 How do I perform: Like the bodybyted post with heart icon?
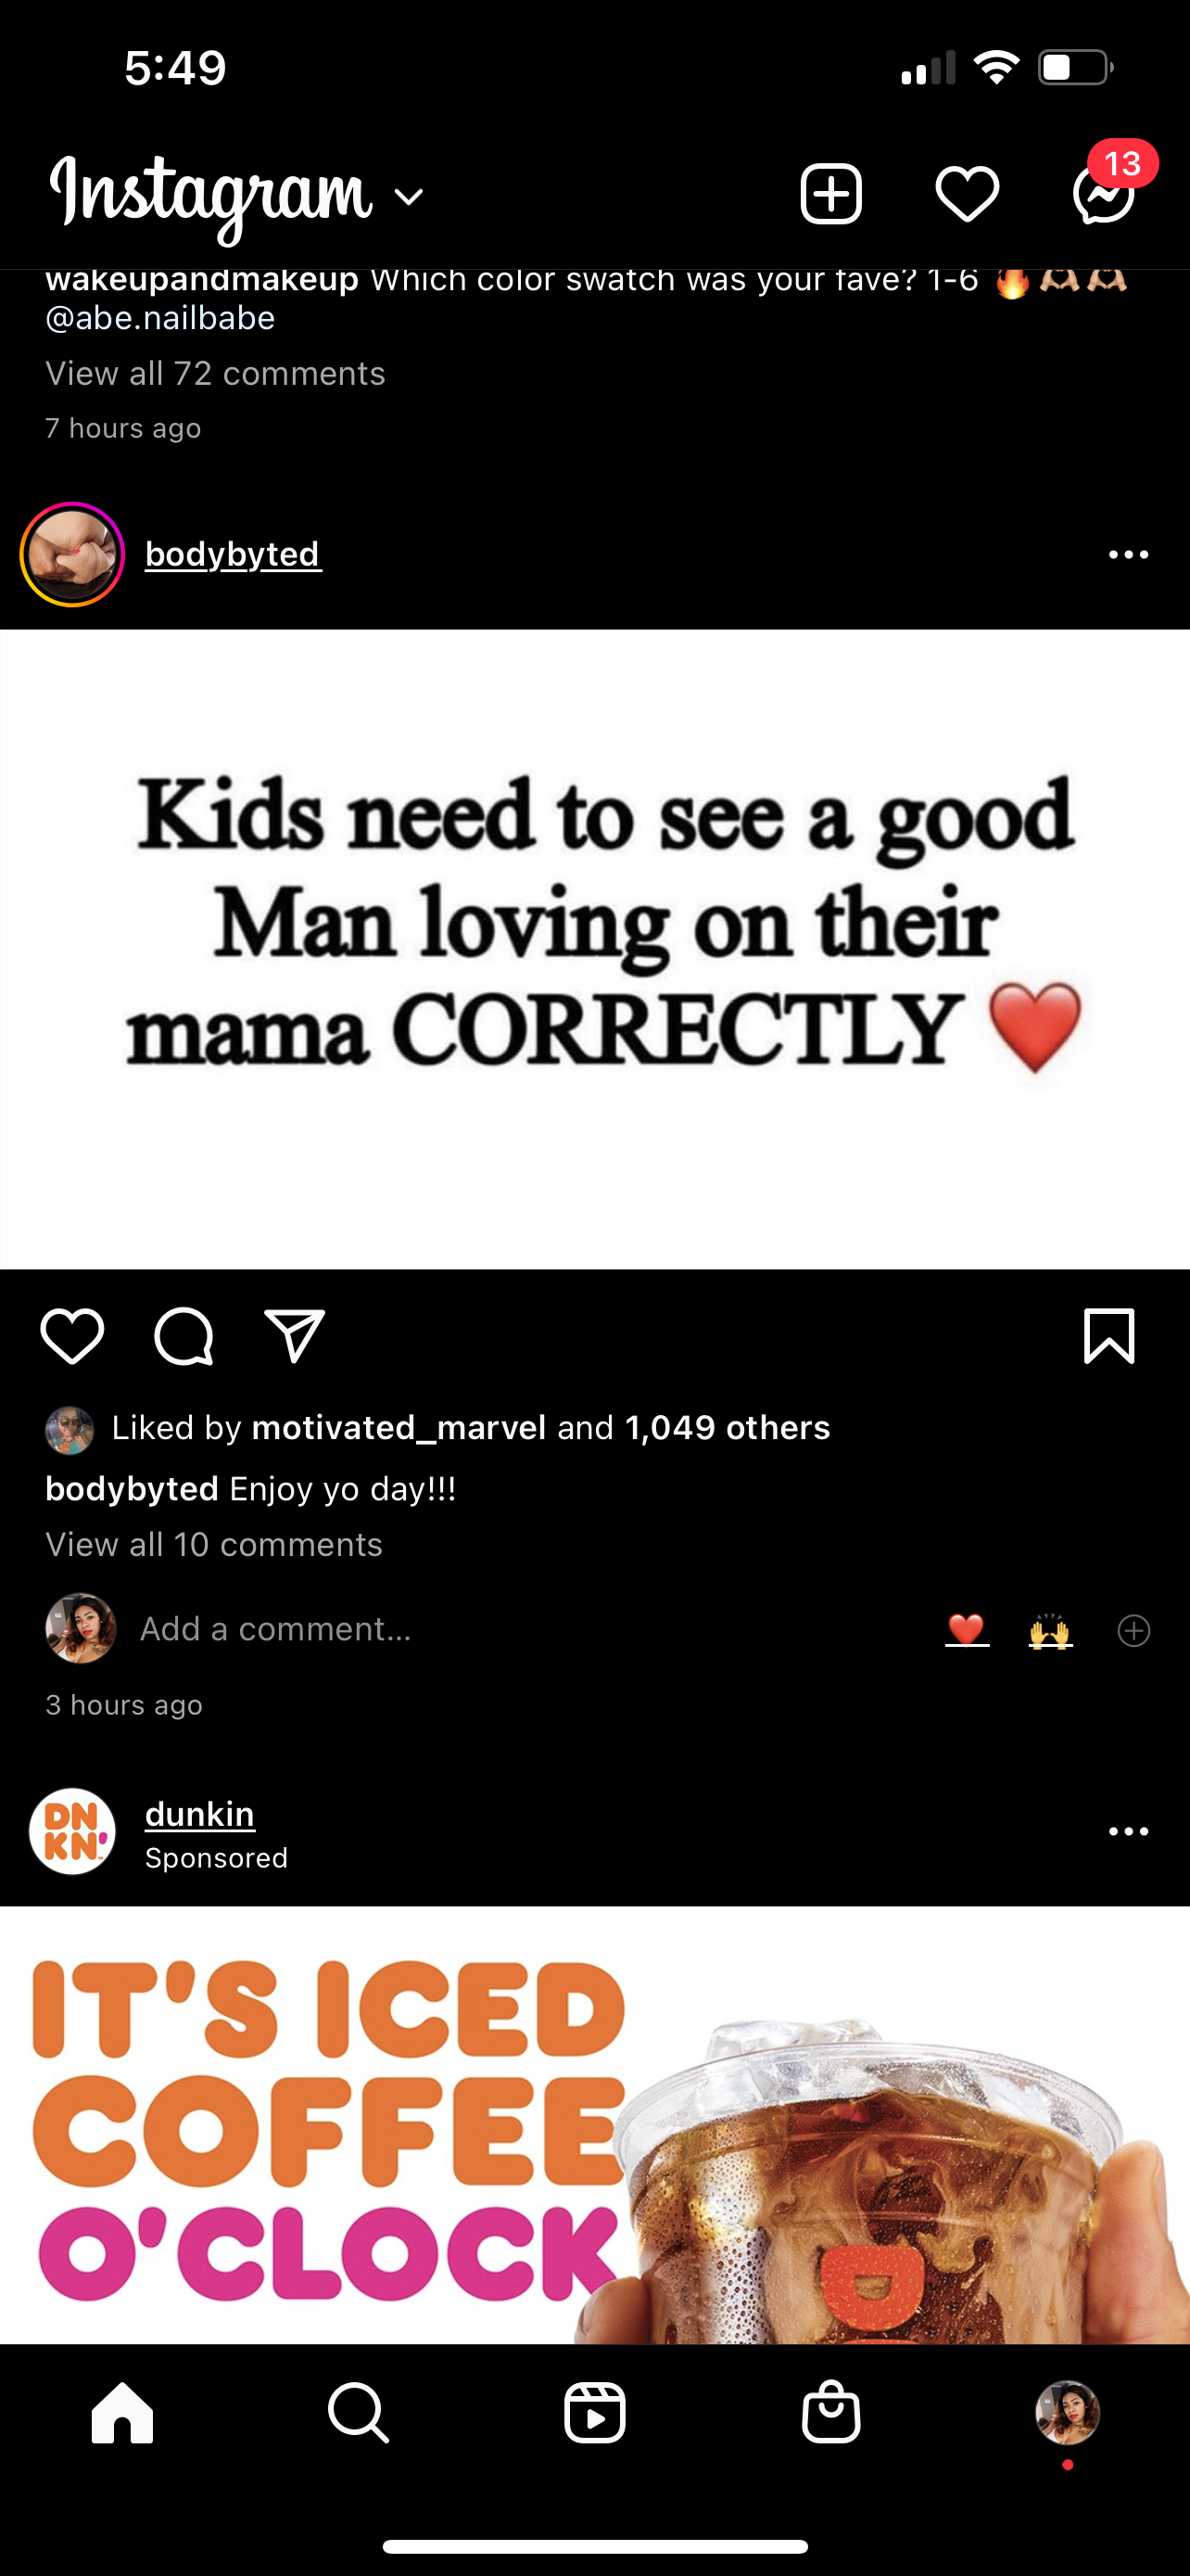click(x=72, y=1335)
